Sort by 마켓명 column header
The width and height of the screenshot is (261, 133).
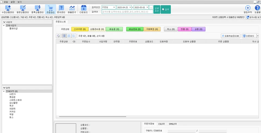point(117,42)
